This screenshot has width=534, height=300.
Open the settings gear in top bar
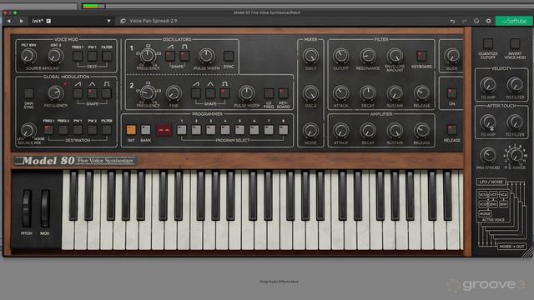point(488,21)
